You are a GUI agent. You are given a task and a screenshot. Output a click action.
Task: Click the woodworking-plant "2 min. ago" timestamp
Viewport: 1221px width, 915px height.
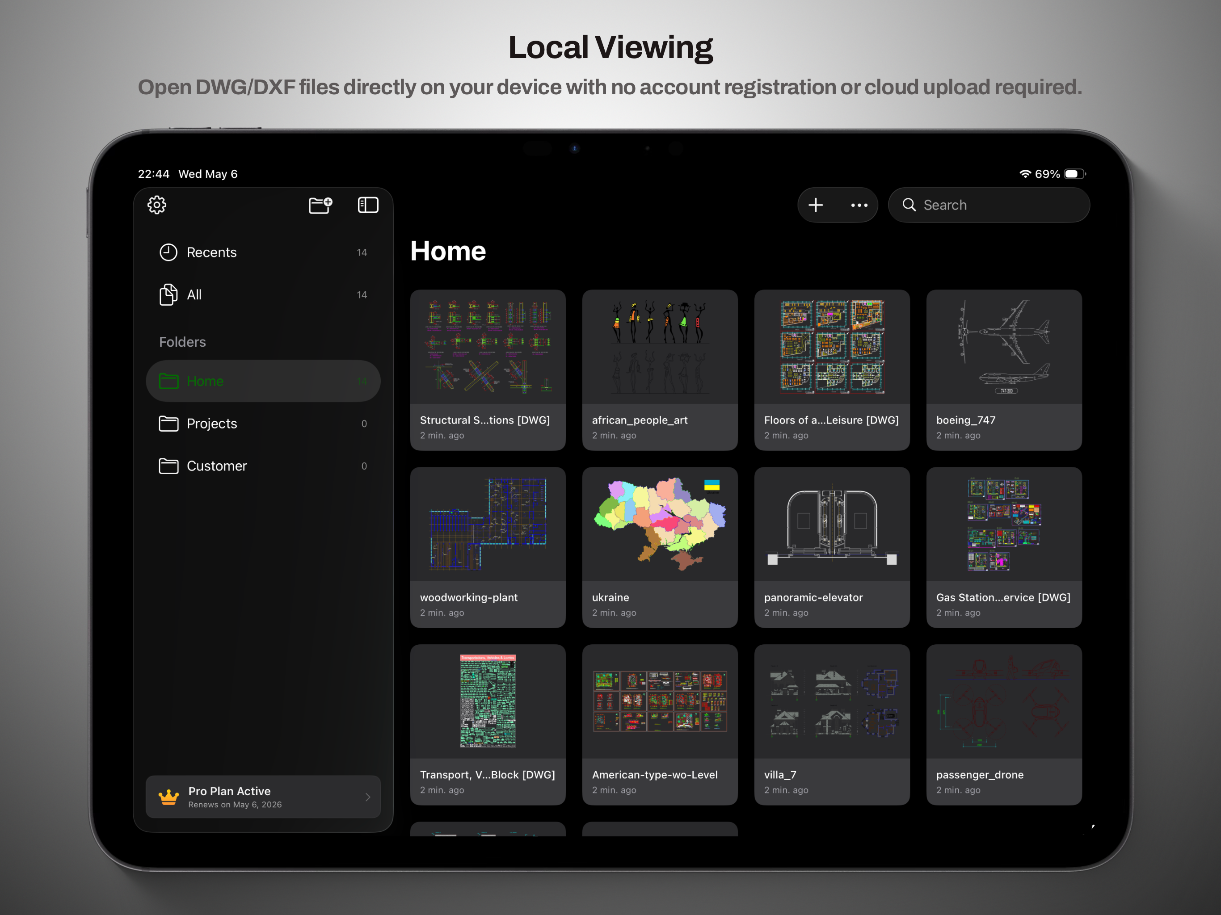[442, 613]
